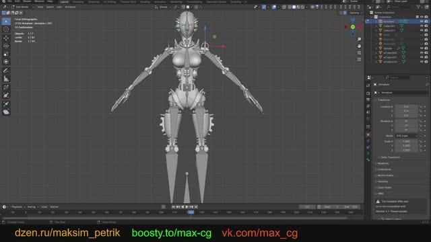Screen dimensions: 431x242
Task: Hide Cube.001 with its eye icon
Action: (x=422, y=26)
